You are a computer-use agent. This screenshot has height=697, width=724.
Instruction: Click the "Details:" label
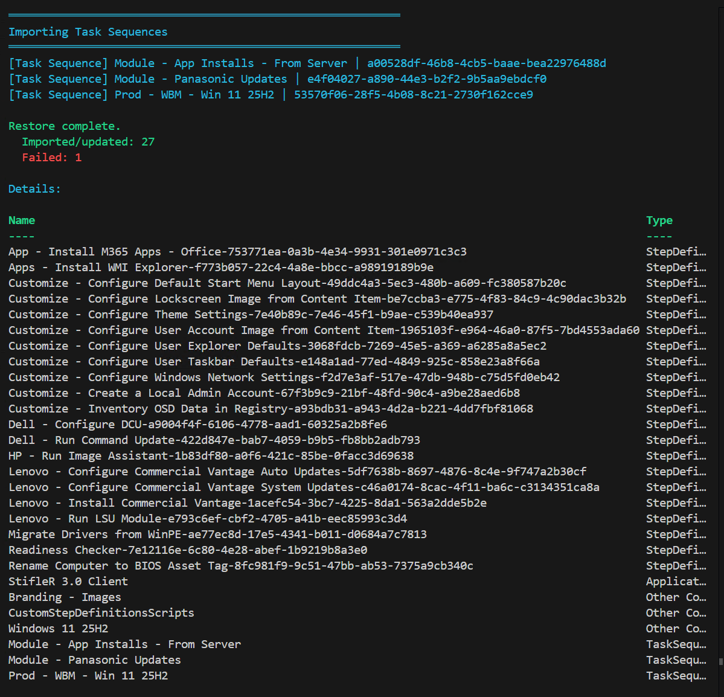click(x=34, y=189)
